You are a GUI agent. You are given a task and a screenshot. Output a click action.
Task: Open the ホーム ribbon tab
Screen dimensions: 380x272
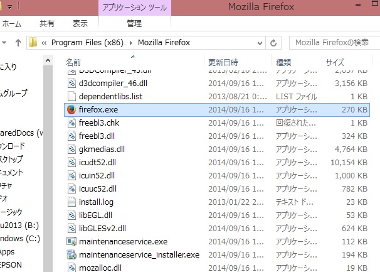tap(11, 24)
